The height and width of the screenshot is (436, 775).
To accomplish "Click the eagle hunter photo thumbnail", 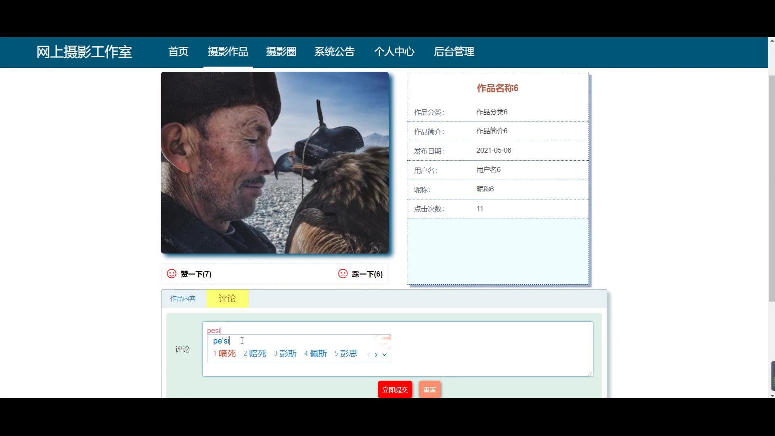I will (275, 163).
